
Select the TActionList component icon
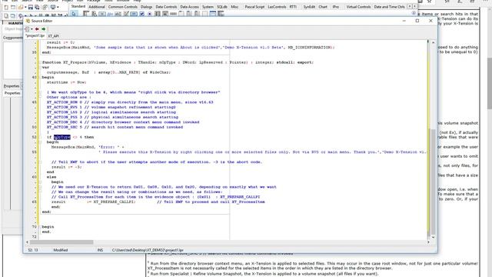(x=221, y=14)
